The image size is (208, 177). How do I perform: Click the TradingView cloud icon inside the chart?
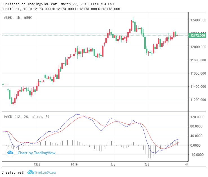click(x=10, y=153)
